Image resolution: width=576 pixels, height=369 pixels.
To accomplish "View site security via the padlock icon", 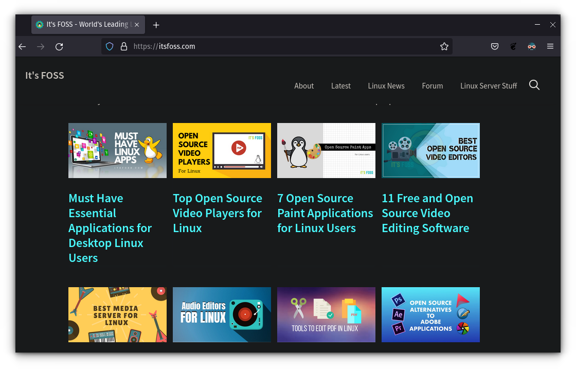I will 124,46.
